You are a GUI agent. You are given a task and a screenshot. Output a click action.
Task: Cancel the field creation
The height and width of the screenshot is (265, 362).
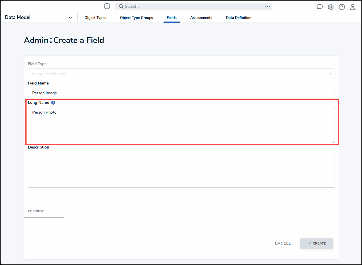pyautogui.click(x=283, y=243)
